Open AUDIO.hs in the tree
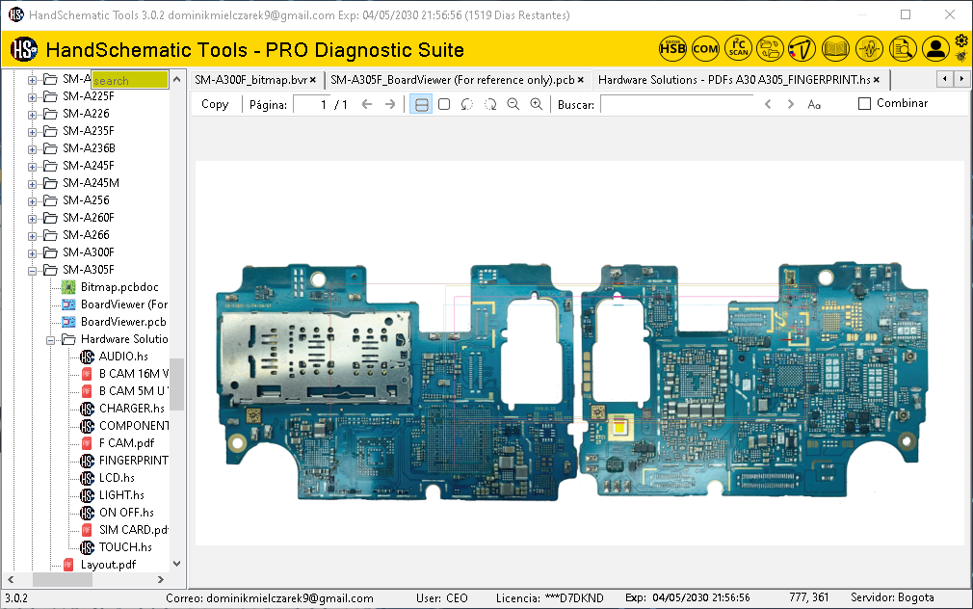This screenshot has width=973, height=609. (123, 357)
